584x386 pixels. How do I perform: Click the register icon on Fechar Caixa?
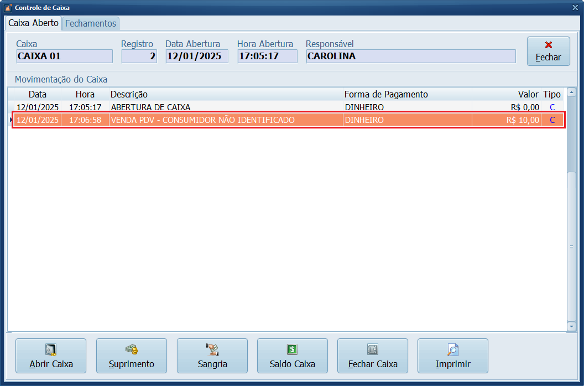coord(373,349)
